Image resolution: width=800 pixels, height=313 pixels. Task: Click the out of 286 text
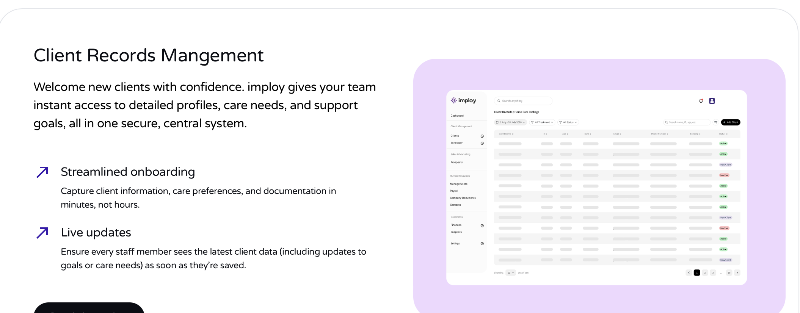(523, 273)
